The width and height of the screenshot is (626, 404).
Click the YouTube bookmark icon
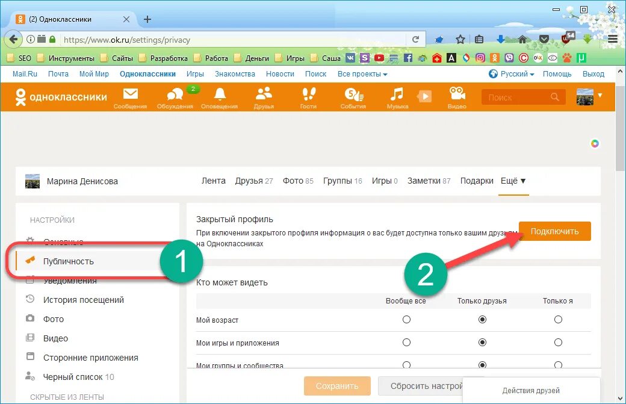pyautogui.click(x=379, y=58)
